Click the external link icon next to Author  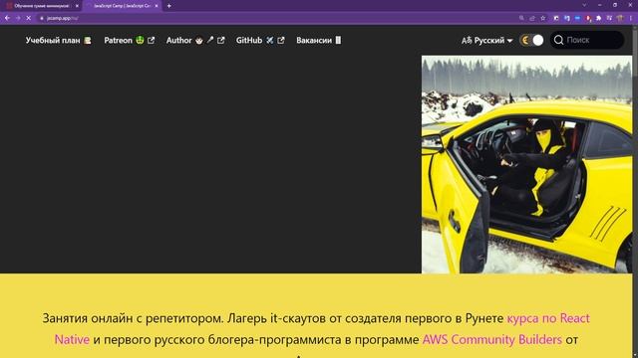221,40
